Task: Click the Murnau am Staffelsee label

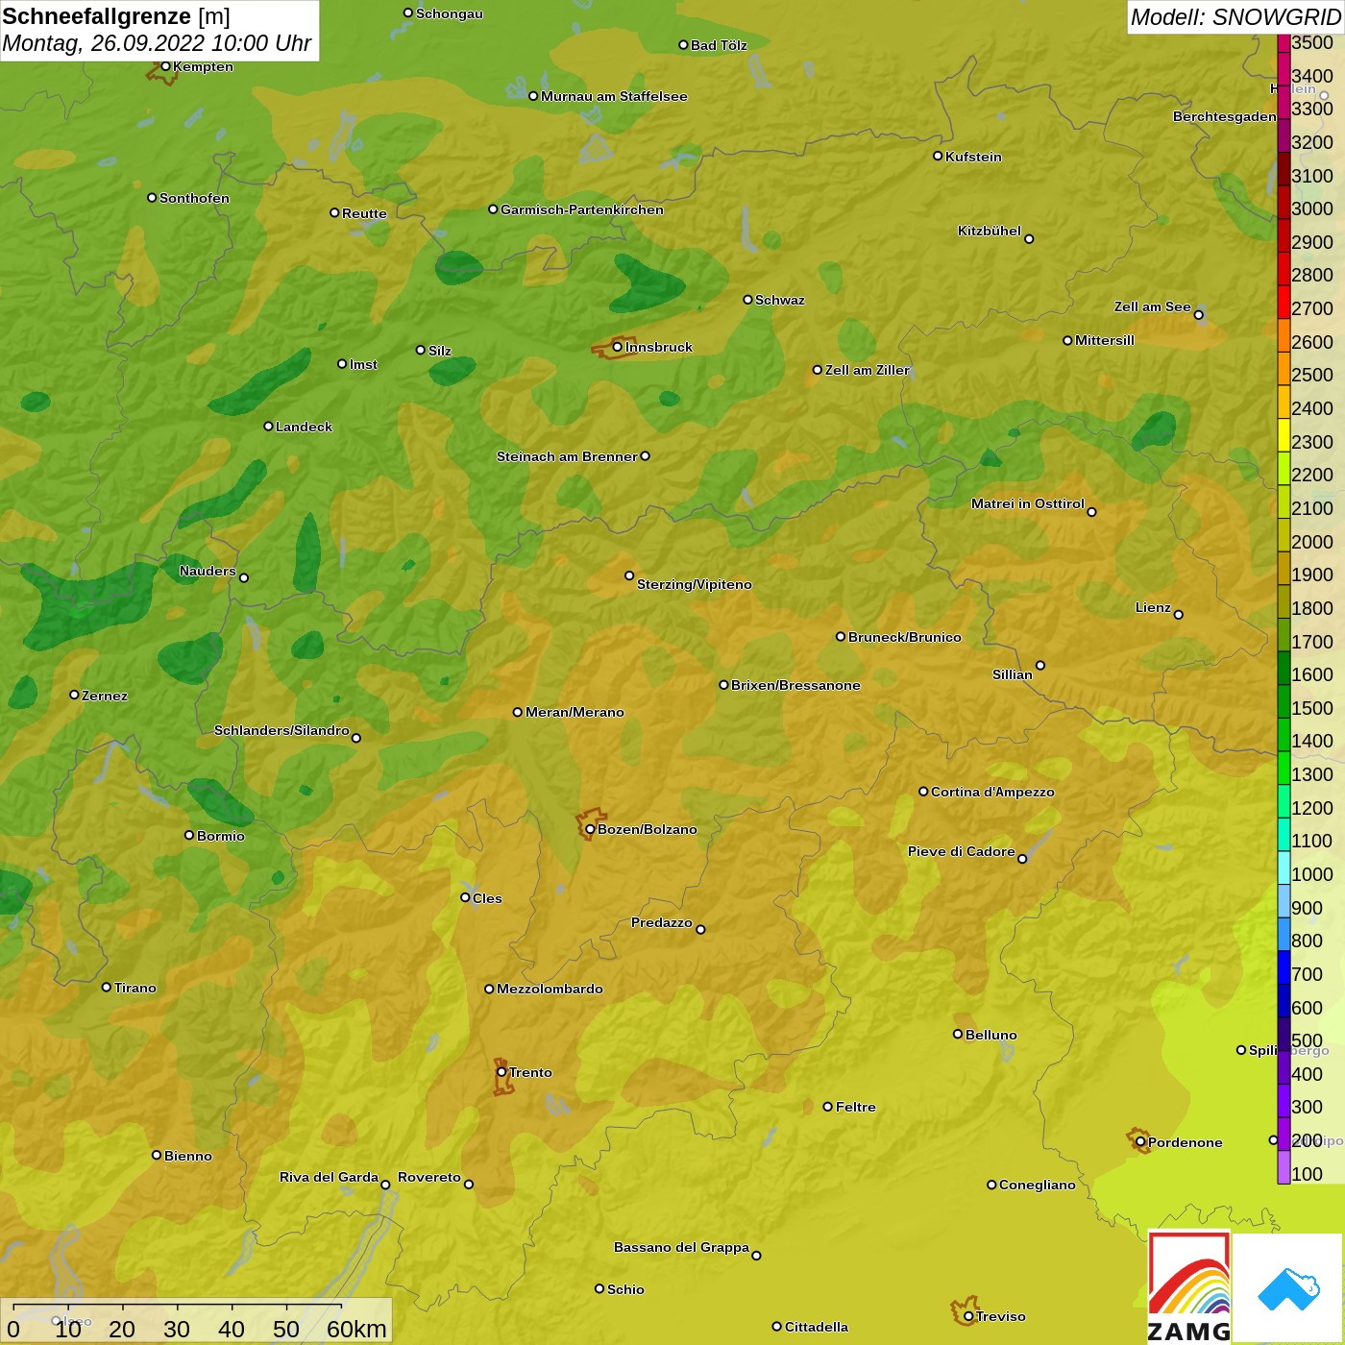Action: (x=614, y=96)
